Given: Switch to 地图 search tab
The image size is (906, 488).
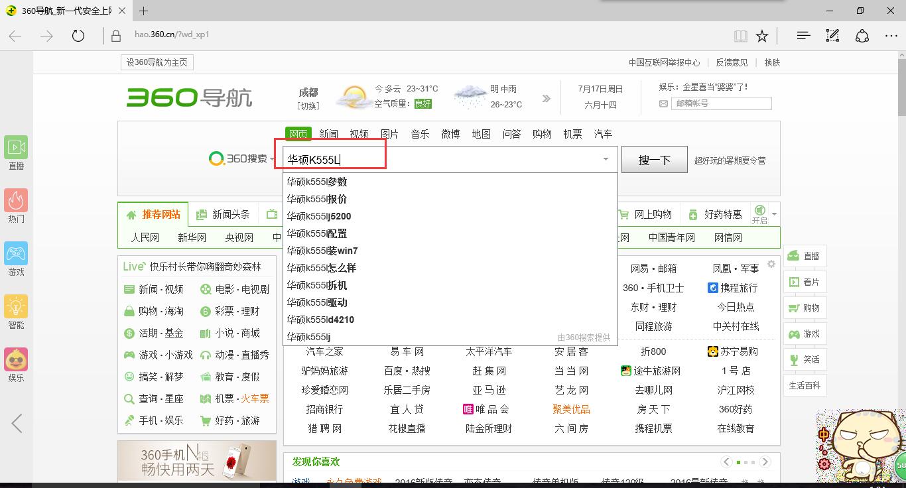Looking at the screenshot, I should click(481, 134).
